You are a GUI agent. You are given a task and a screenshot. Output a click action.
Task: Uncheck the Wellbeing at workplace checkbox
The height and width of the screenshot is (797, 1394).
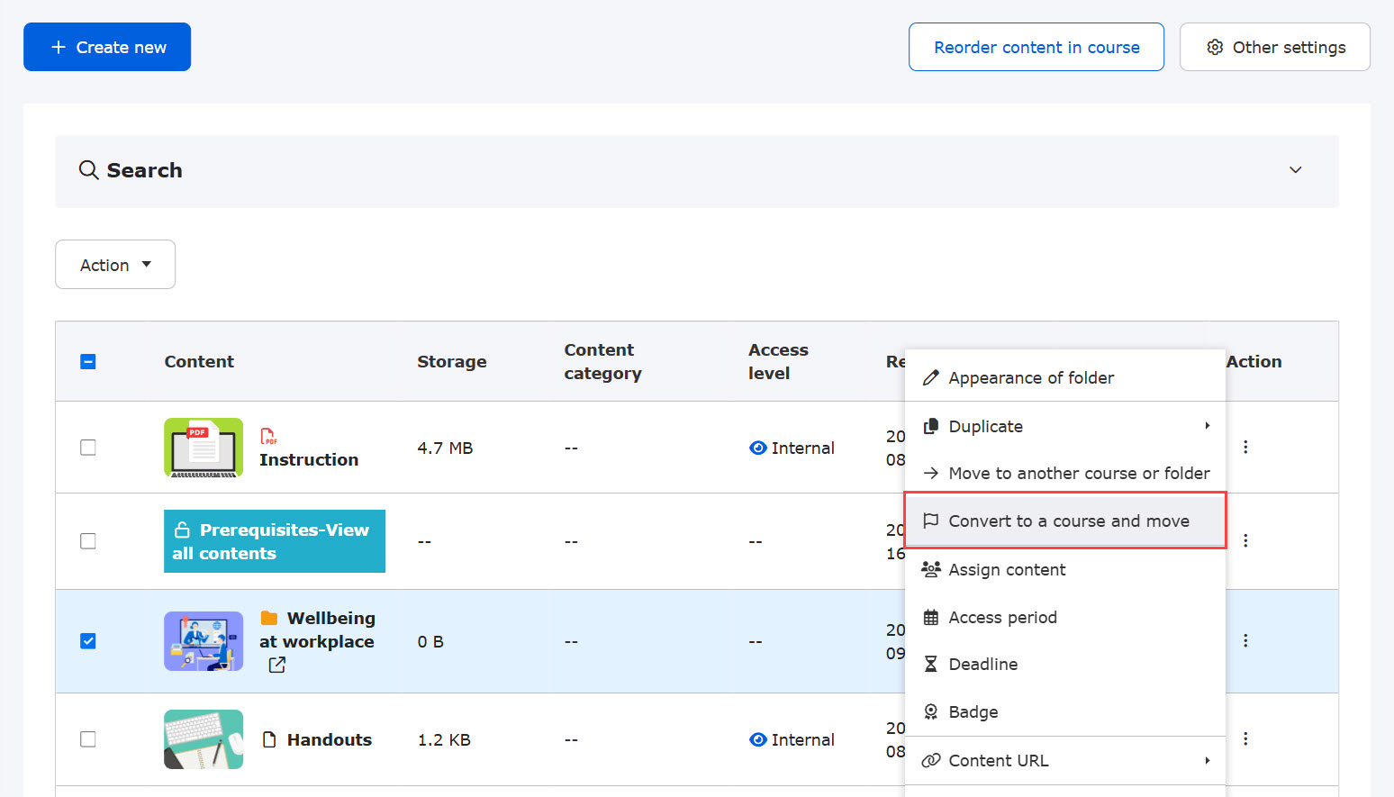(88, 641)
